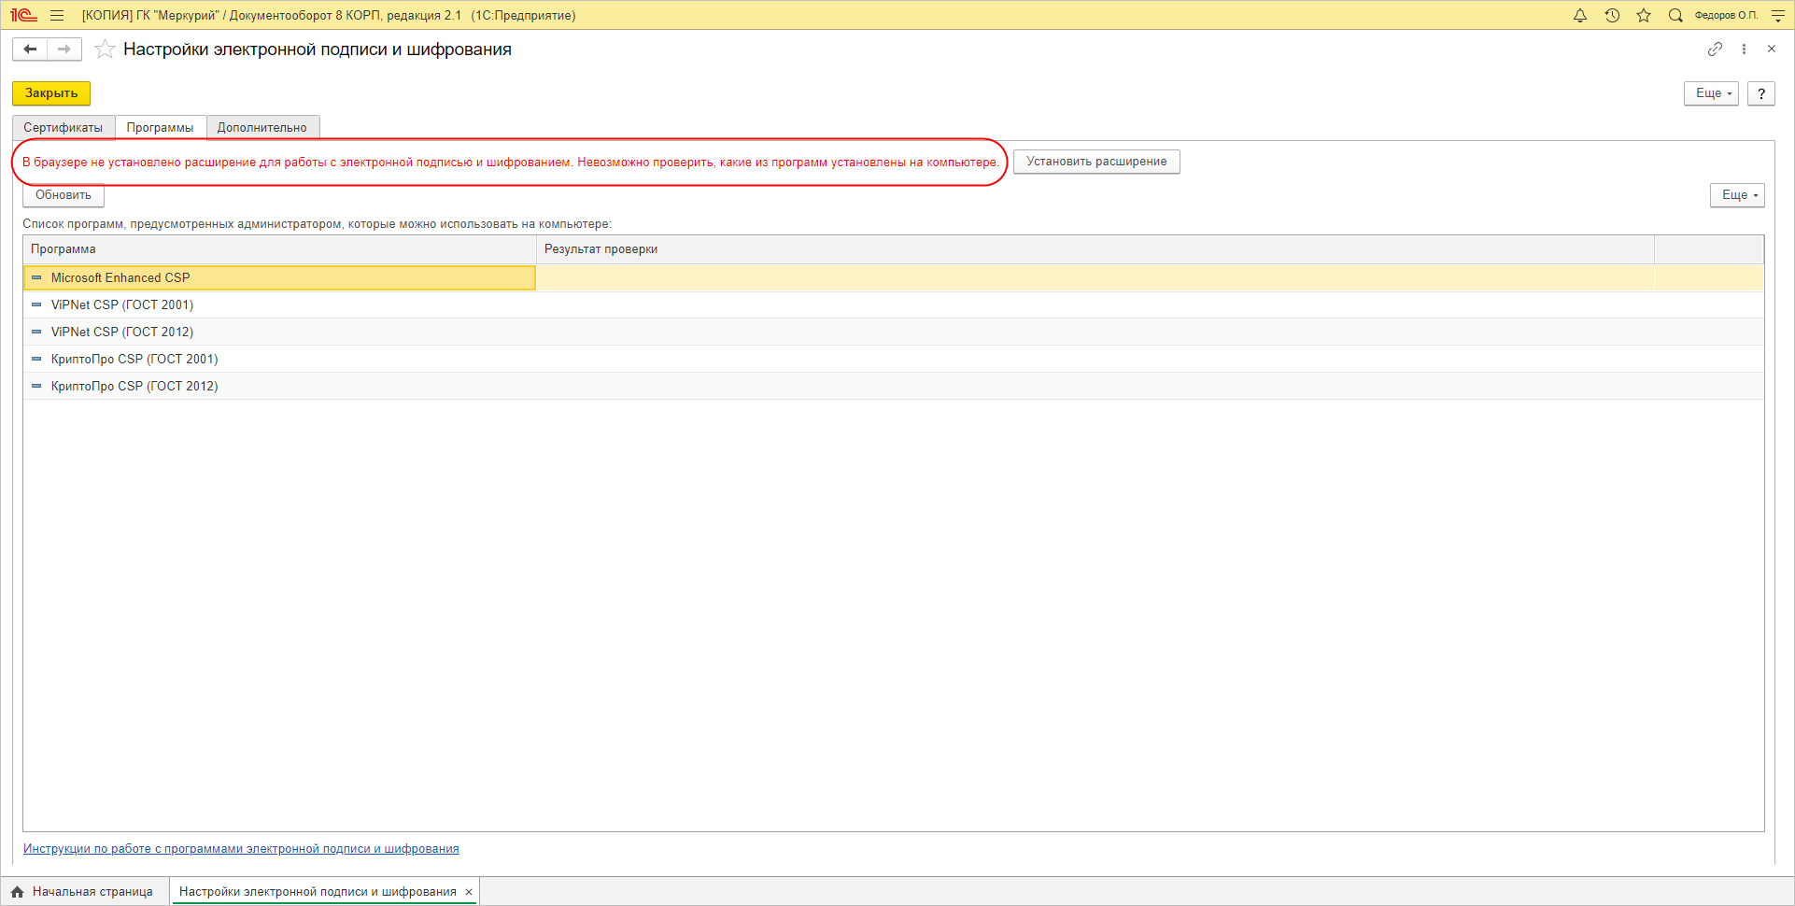The image size is (1795, 906).
Task: Open Начальная страница bottom tab
Action: [x=85, y=892]
